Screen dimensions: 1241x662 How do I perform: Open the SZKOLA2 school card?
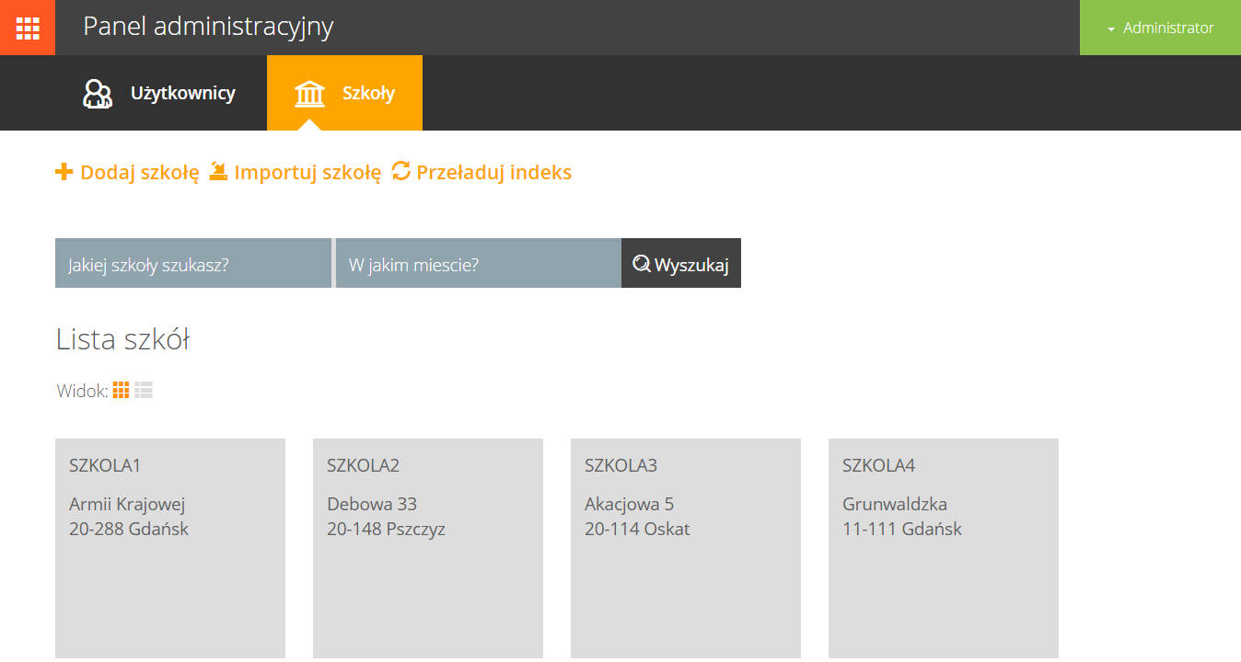[x=428, y=549]
